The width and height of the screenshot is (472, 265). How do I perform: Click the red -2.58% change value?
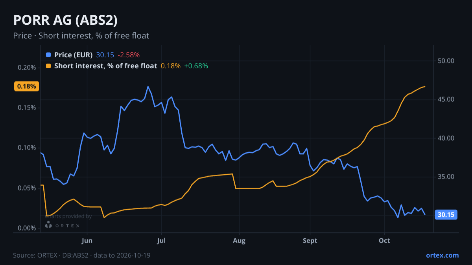pos(129,55)
